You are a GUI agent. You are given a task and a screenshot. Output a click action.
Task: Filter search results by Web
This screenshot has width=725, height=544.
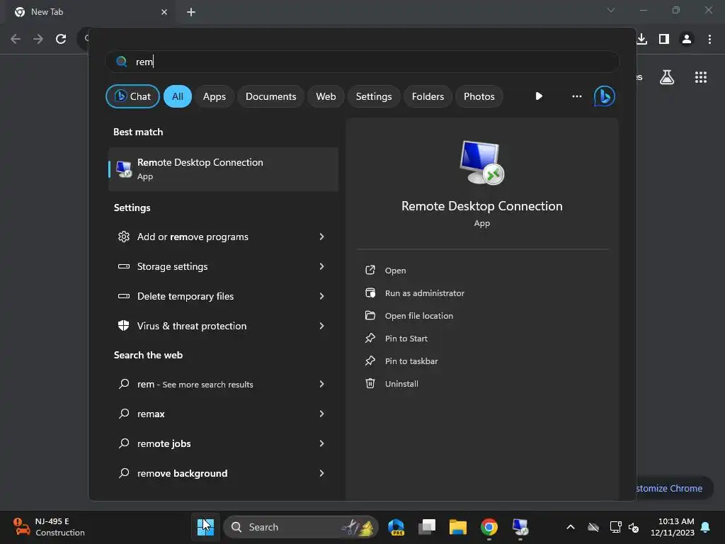click(326, 96)
